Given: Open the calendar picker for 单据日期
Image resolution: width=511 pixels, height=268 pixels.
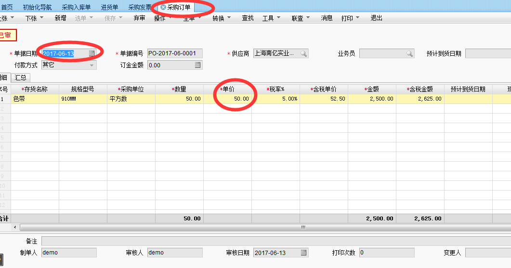Looking at the screenshot, I should pyautogui.click(x=92, y=53).
